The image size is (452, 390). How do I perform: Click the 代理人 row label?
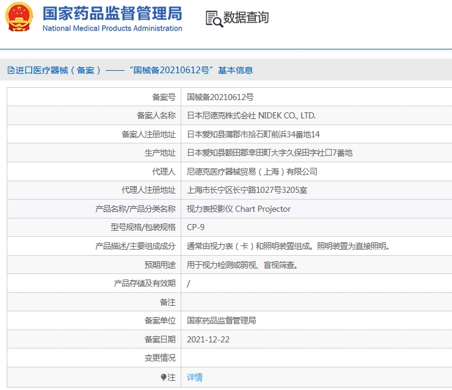click(x=164, y=172)
